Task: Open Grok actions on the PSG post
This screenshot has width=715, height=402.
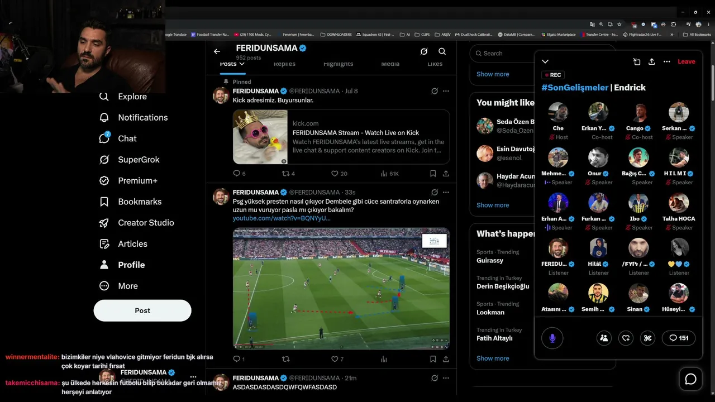Action: tap(435, 192)
